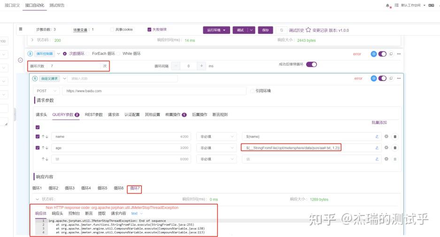Click the top-right language switch icon

tap(431, 5)
